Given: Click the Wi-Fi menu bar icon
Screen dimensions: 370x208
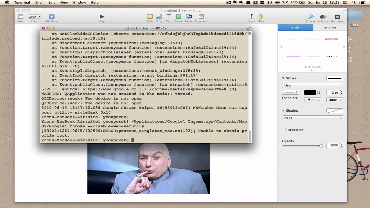Looking at the screenshot, I should pyautogui.click(x=285, y=2).
